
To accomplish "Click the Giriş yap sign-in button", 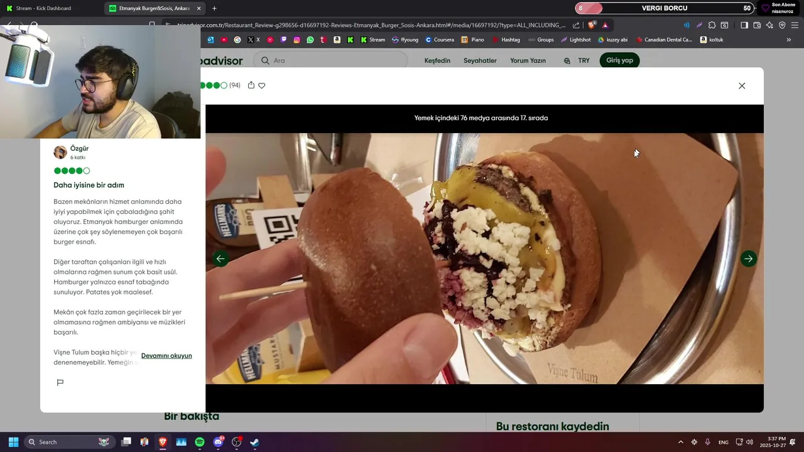I will [619, 60].
